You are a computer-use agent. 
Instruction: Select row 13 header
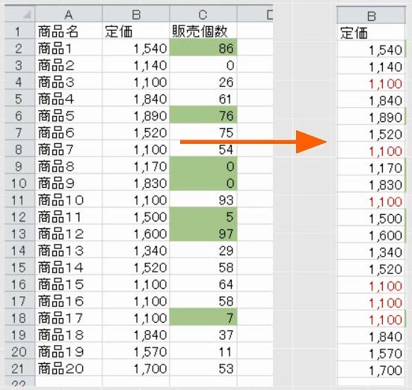coord(19,233)
